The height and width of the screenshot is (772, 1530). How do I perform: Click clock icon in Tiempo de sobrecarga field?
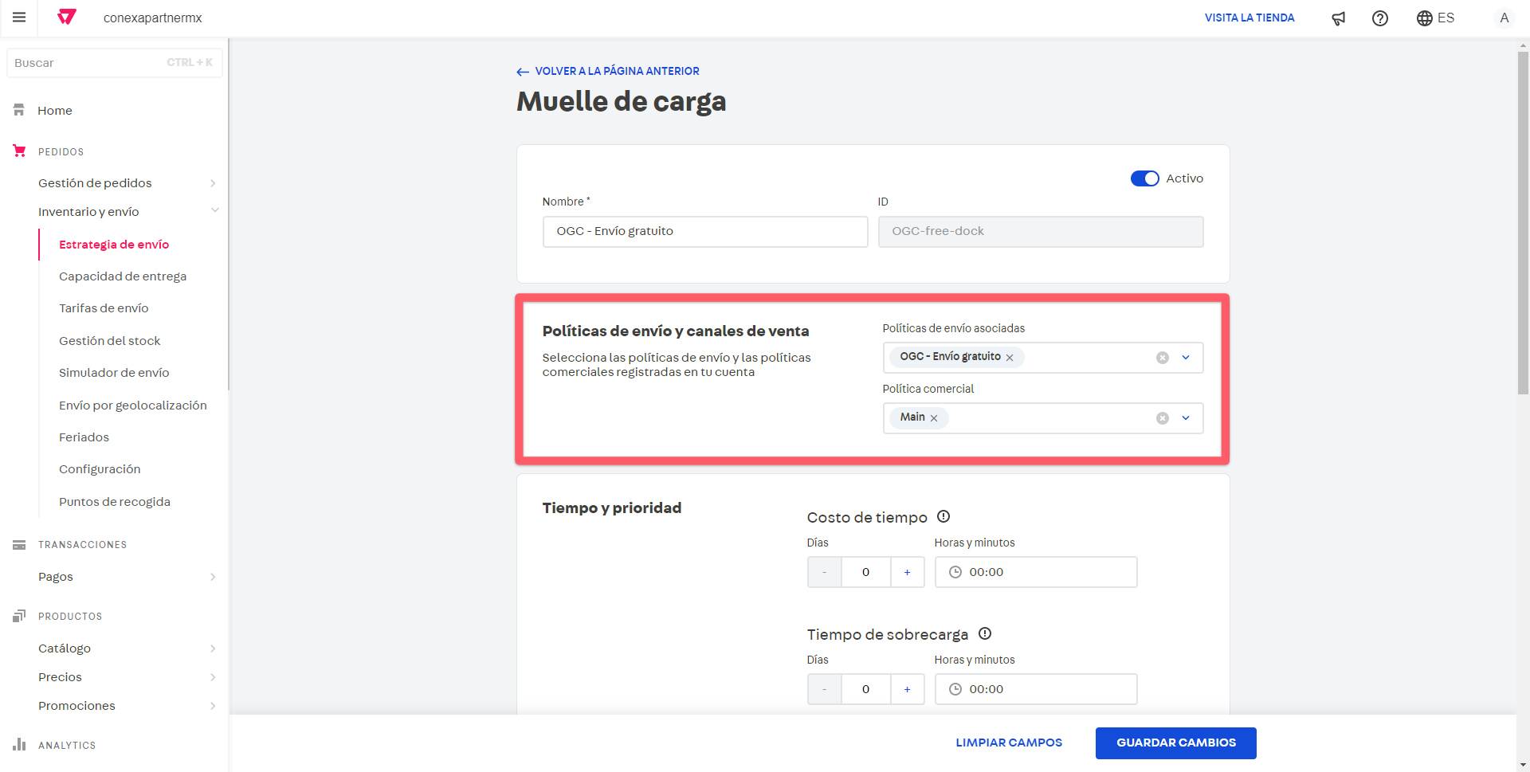[x=955, y=689]
